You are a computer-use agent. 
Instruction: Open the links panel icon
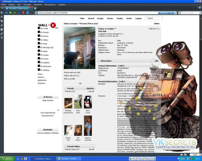coord(2,34)
